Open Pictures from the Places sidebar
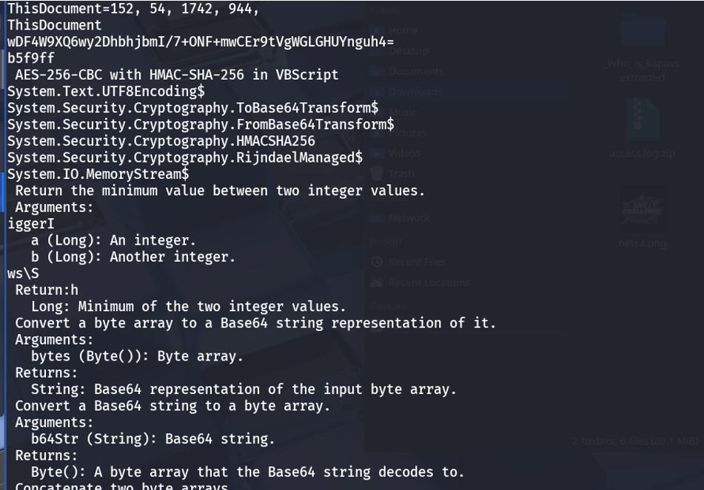 click(x=408, y=133)
